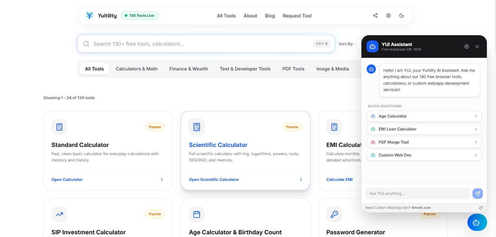Choose PDF Merge Tool quick question
The width and height of the screenshot is (496, 237).
424,142
